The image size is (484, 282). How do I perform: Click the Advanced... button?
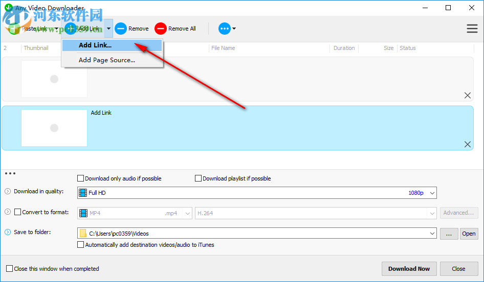(x=459, y=213)
